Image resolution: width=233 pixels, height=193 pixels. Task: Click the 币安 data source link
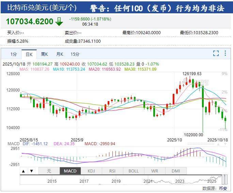[x=223, y=188]
